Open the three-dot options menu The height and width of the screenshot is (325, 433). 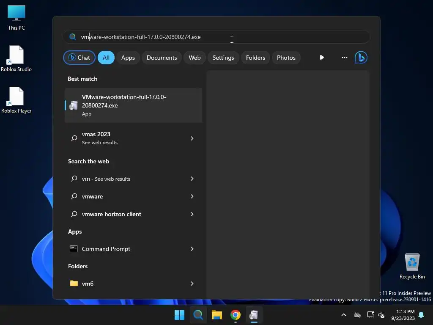tap(344, 58)
